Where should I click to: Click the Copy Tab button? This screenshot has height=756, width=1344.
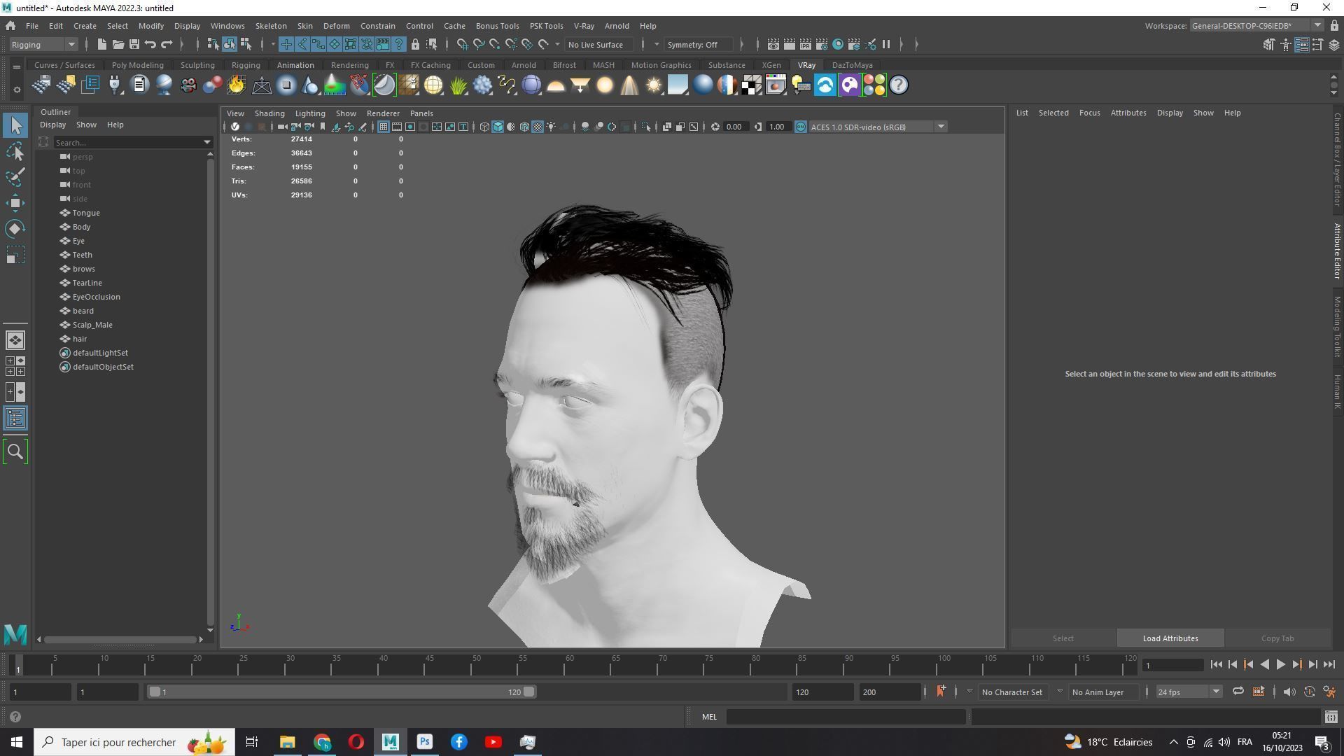[x=1277, y=638]
